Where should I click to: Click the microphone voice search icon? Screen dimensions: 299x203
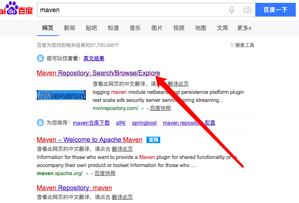click(x=231, y=10)
